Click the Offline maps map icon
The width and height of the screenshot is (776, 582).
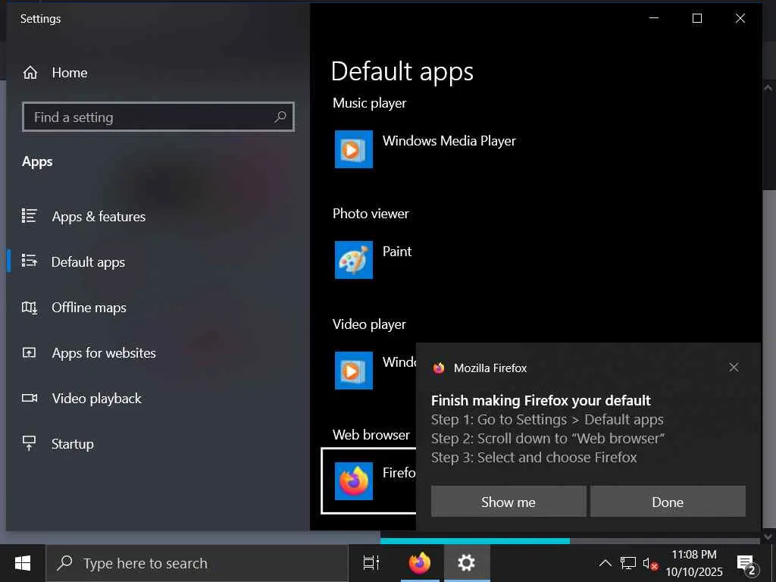(30, 308)
